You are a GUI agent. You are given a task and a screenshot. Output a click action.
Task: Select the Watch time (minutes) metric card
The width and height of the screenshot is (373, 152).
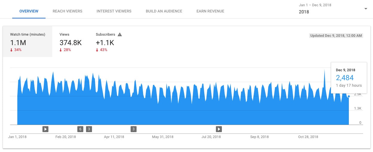[27, 42]
